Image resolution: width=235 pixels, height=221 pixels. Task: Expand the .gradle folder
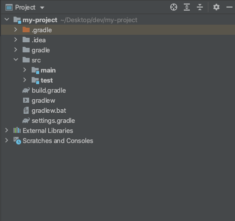click(16, 30)
